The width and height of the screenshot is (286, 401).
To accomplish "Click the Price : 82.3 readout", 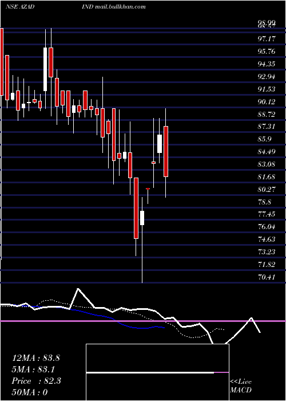I will (37, 381).
